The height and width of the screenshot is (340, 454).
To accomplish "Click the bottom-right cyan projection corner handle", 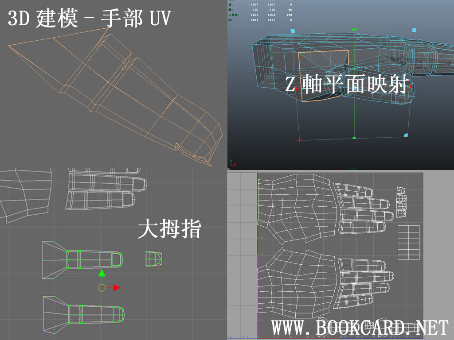I will (406, 135).
